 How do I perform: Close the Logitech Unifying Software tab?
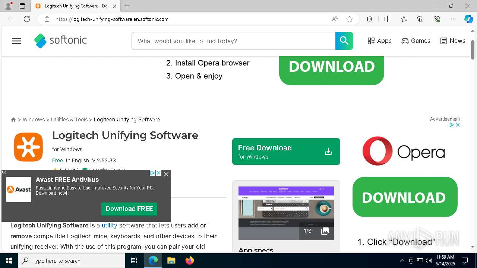coord(114,6)
